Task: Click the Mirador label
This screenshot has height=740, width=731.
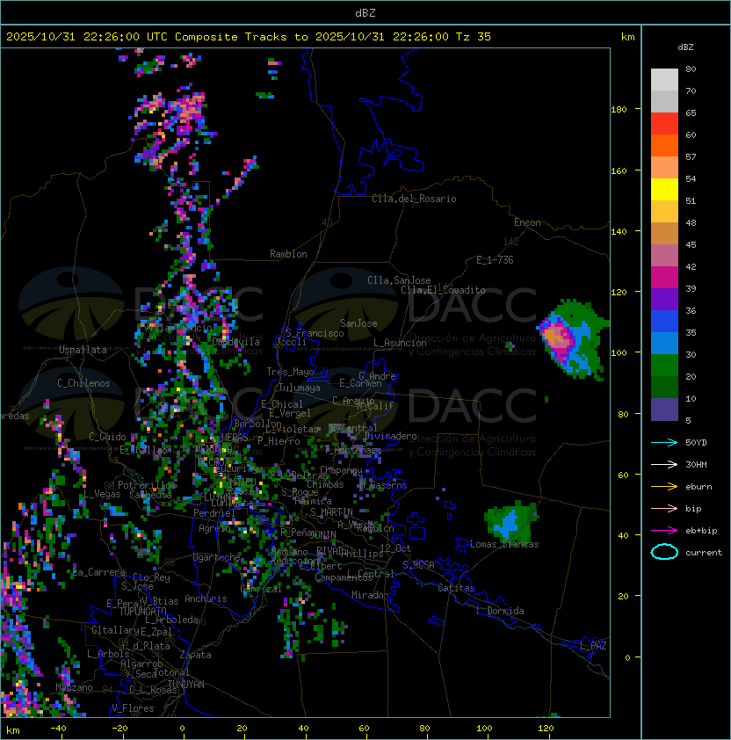Action: (370, 595)
